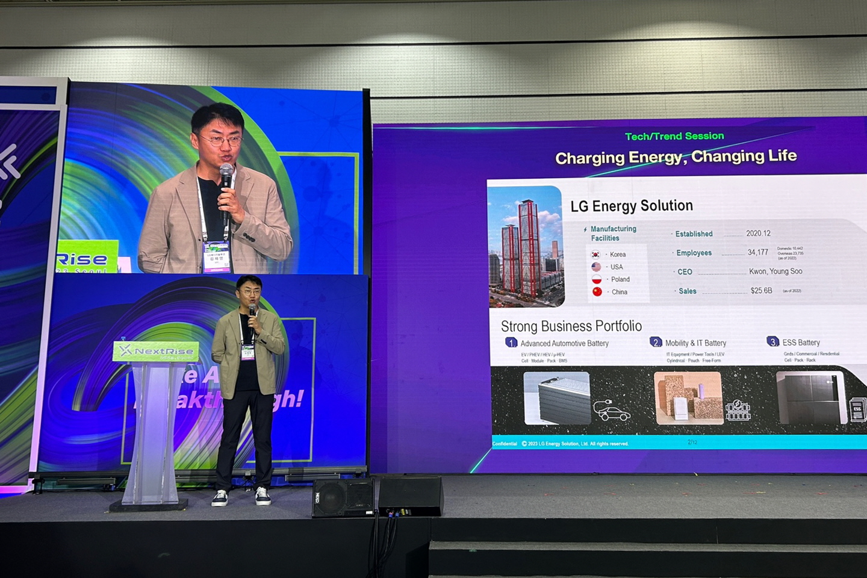Click the "Charging Energy, Changing Life" title

676,157
